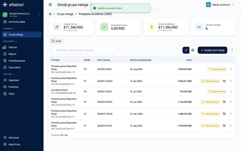
Task: Open row actions for order 202603-00408
Action: pyautogui.click(x=231, y=114)
